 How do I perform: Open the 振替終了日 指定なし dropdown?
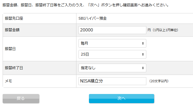pyautogui.click(x=112, y=68)
